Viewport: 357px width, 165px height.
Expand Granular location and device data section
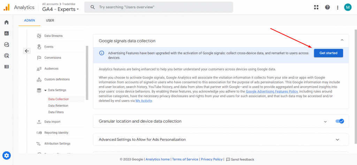coord(325,122)
